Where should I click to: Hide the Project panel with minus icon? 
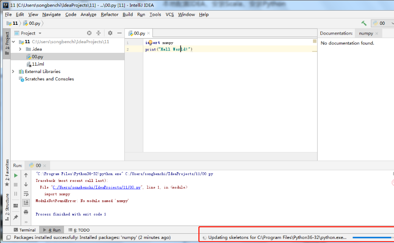(119, 33)
